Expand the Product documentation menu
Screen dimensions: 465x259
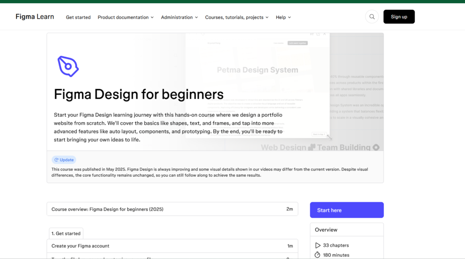pos(126,17)
